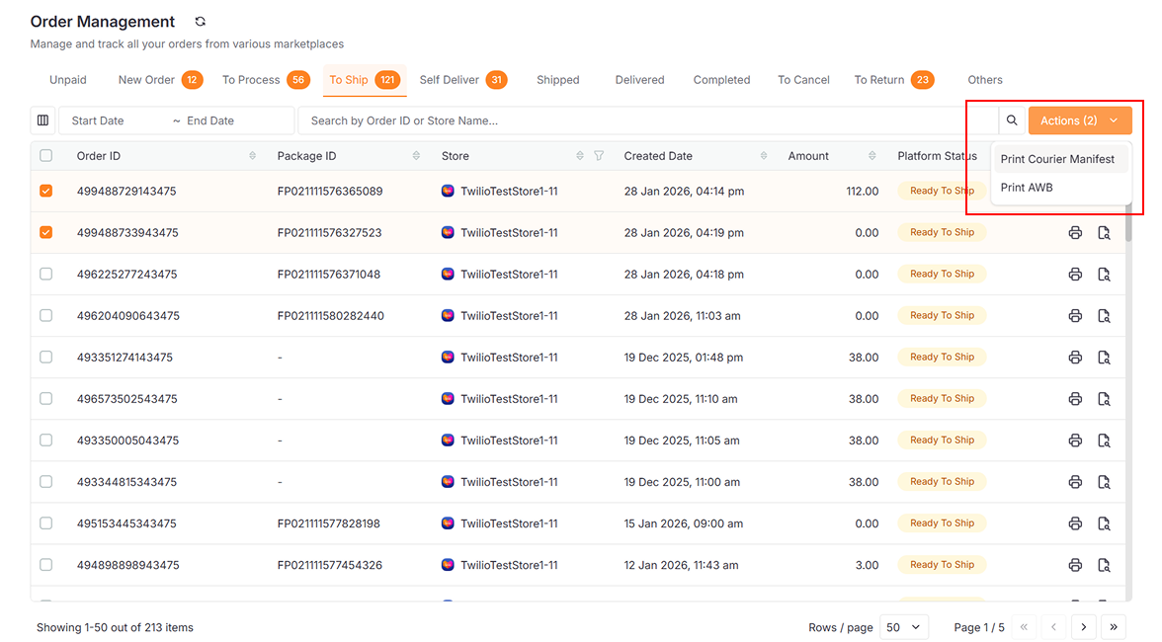Select Print Courier Manifest option

[1057, 159]
